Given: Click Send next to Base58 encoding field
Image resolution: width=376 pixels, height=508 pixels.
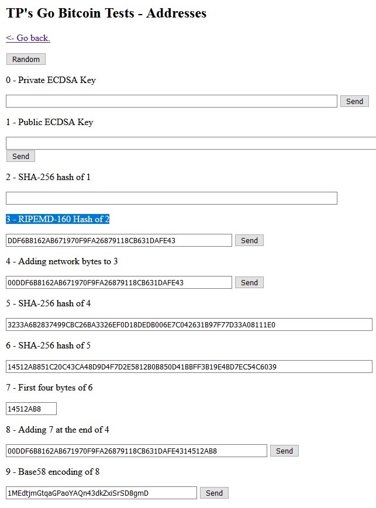Looking at the screenshot, I should [214, 493].
